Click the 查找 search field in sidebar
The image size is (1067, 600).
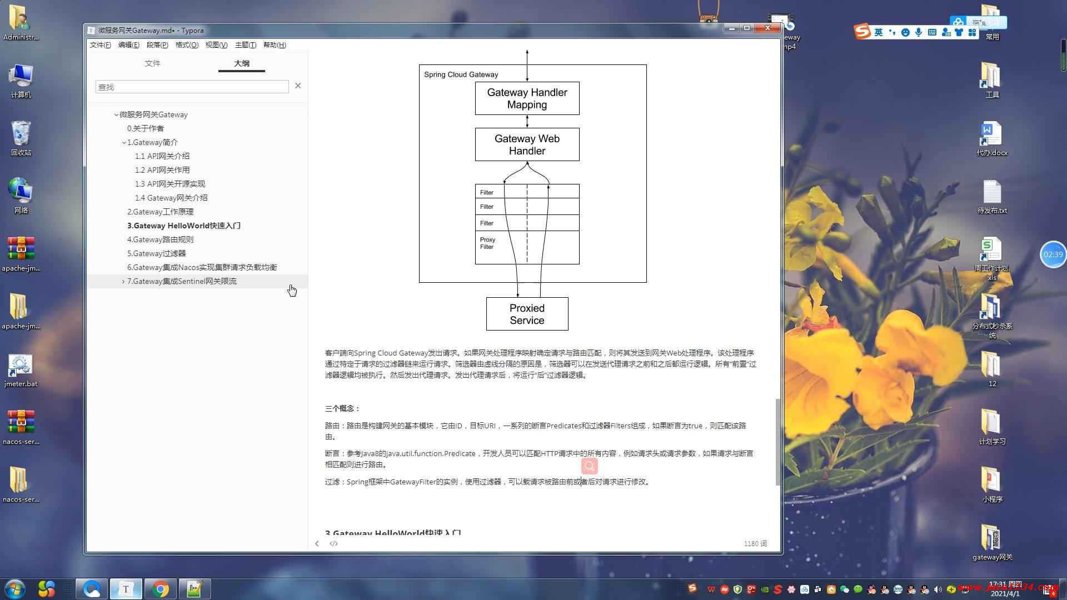192,87
